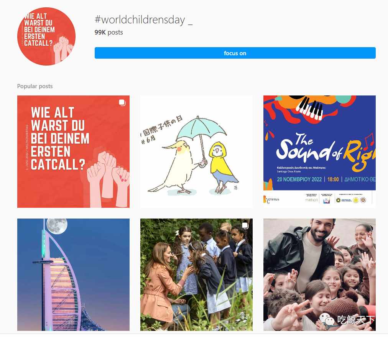The image size is (388, 337).
Task: Click the piano keys graphic on the poster
Action: pos(311,108)
